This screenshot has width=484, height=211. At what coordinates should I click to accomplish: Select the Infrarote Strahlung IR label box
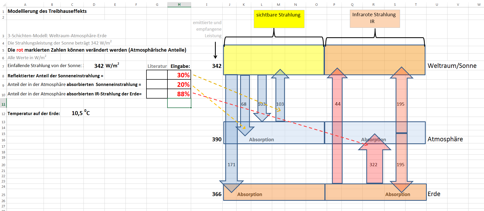click(x=375, y=19)
